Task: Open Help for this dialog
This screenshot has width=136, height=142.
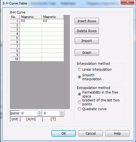Action: 117,133
